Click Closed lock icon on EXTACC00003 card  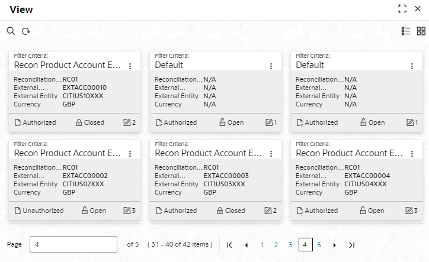point(220,211)
